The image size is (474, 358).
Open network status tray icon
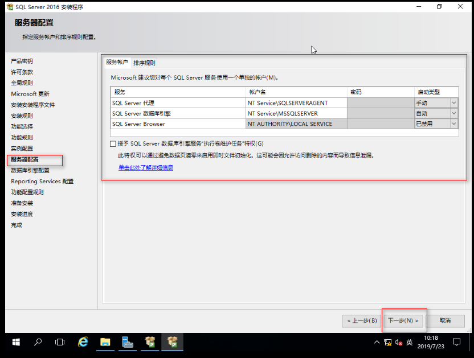point(388,342)
